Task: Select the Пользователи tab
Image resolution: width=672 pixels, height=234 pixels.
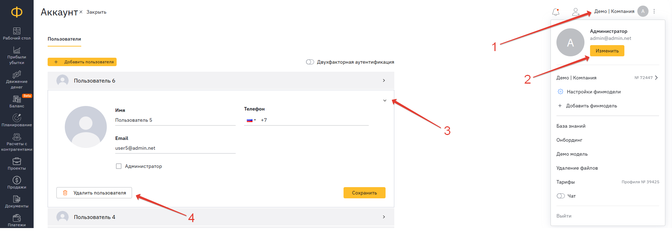Action: (x=64, y=39)
